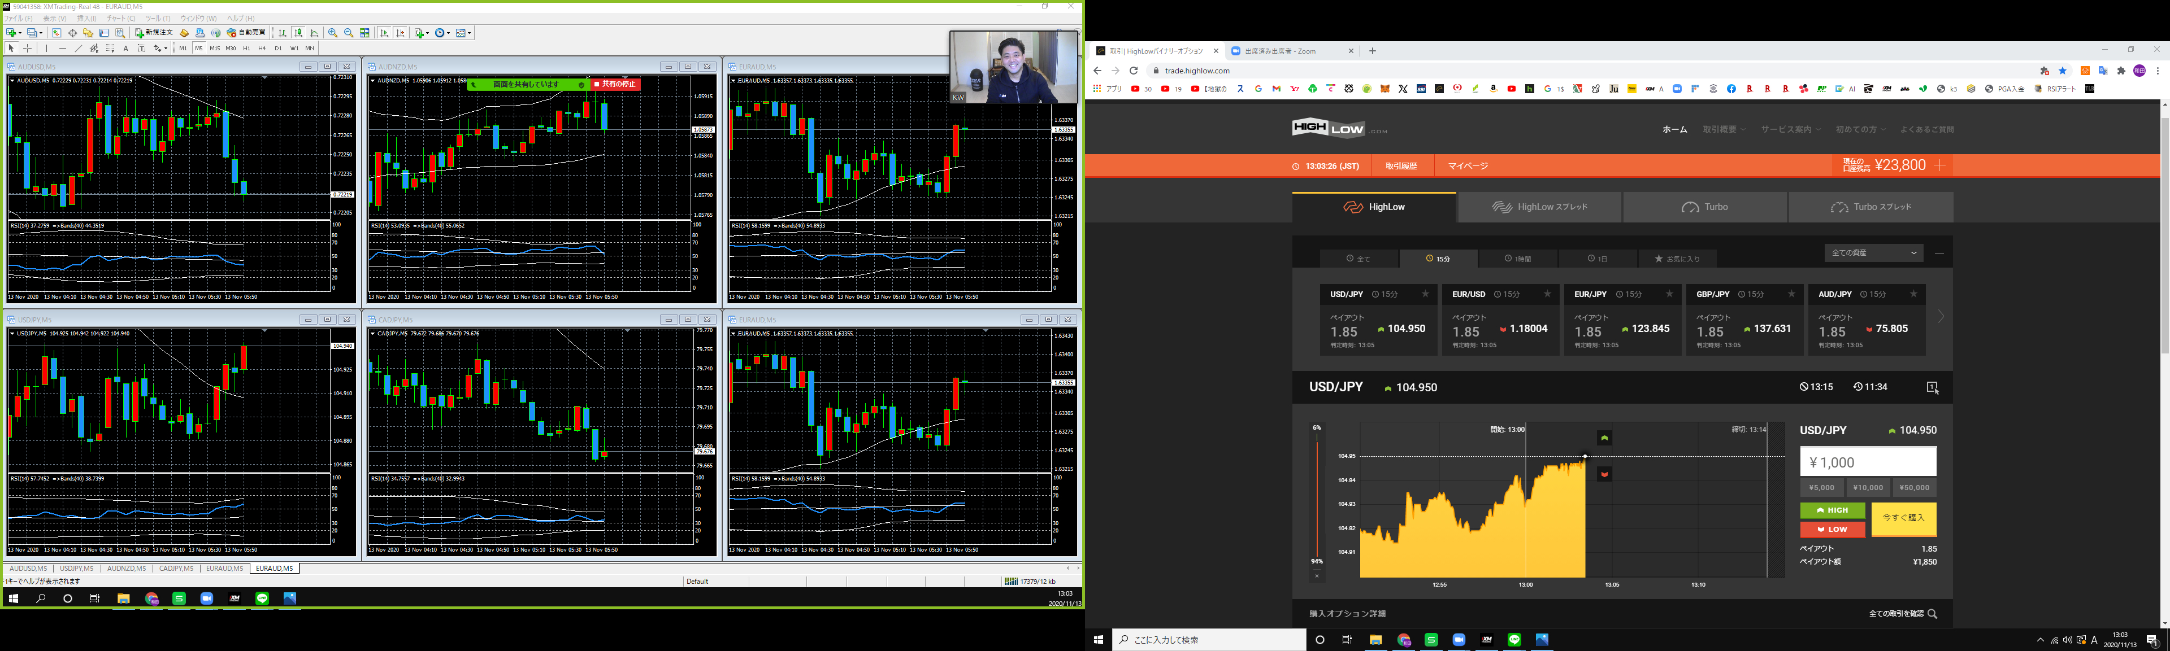Switch to candlestick chart display in MetaTrader
This screenshot has width=2170, height=651.
(299, 33)
